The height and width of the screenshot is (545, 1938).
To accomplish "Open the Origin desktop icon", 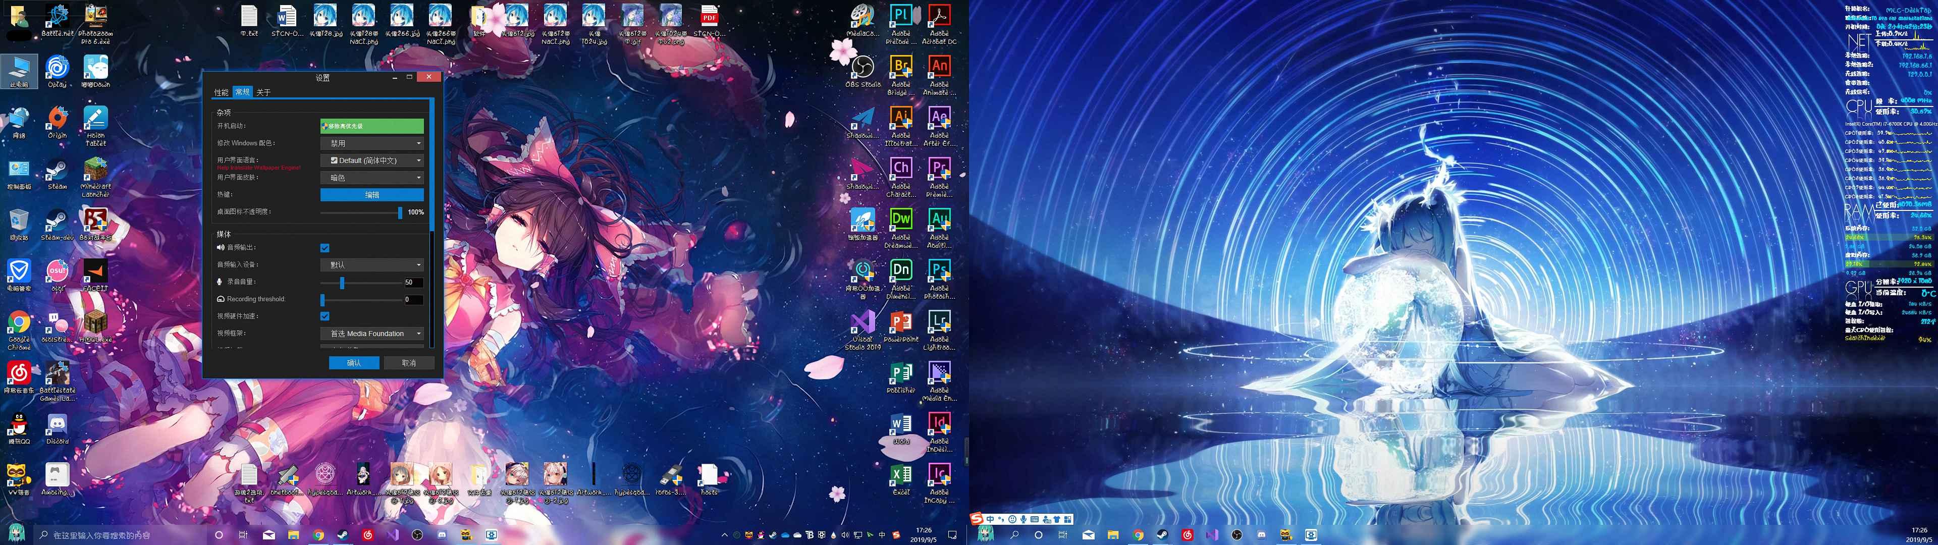I will [x=57, y=123].
